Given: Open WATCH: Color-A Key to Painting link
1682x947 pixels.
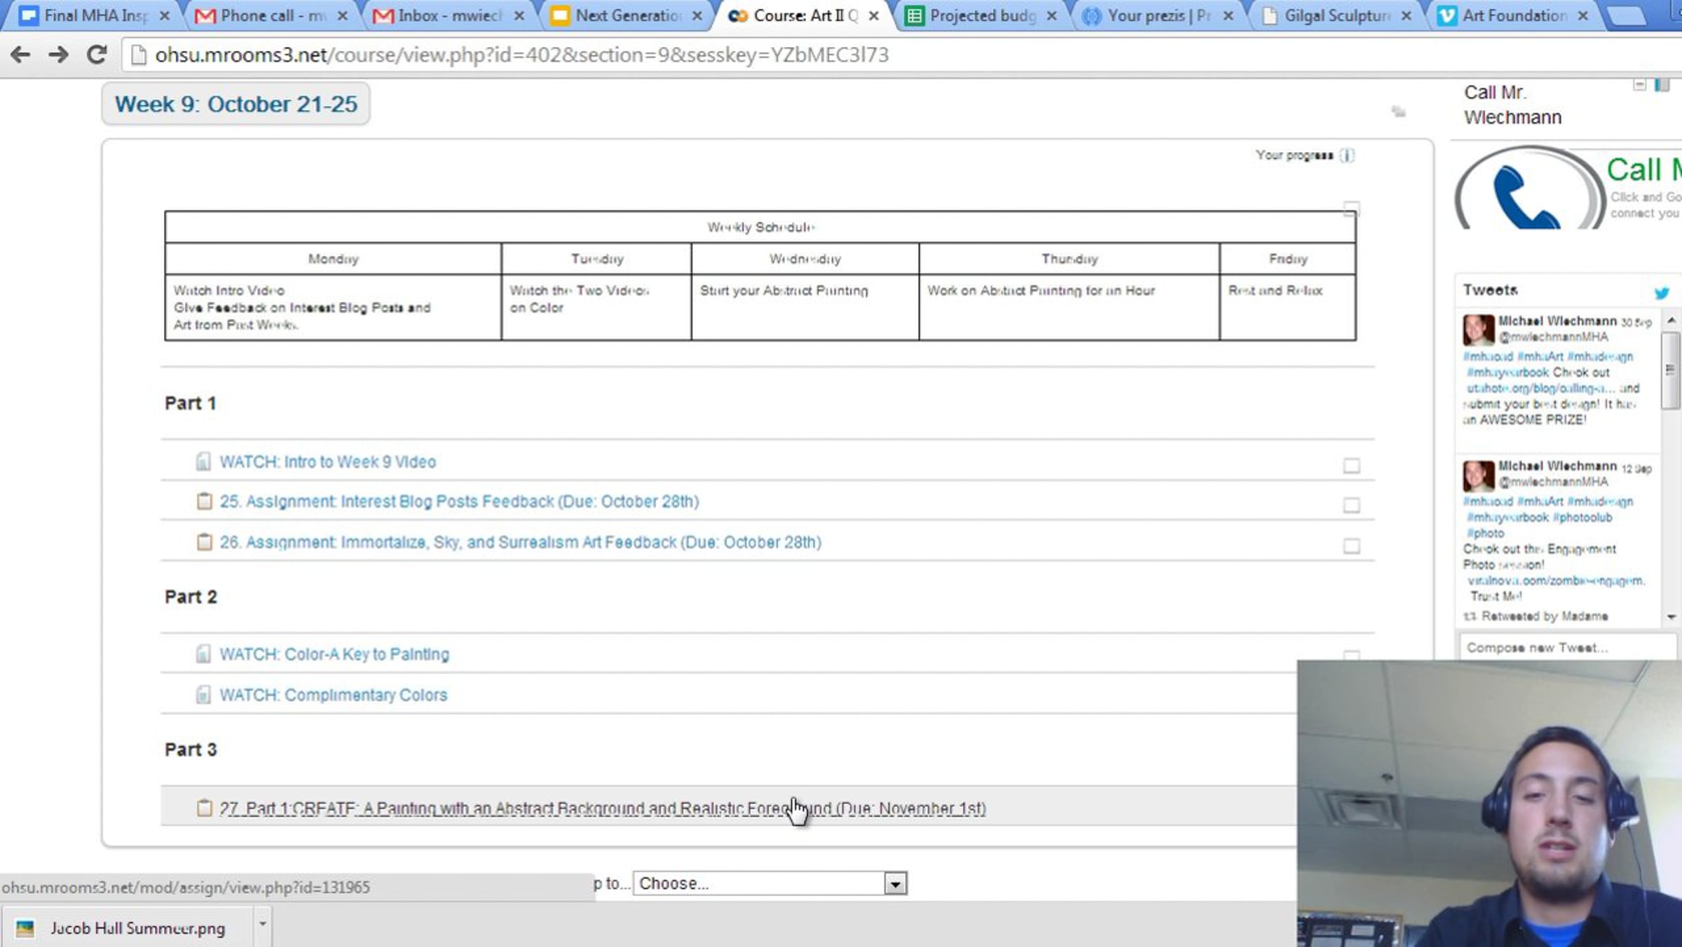Looking at the screenshot, I should [334, 654].
